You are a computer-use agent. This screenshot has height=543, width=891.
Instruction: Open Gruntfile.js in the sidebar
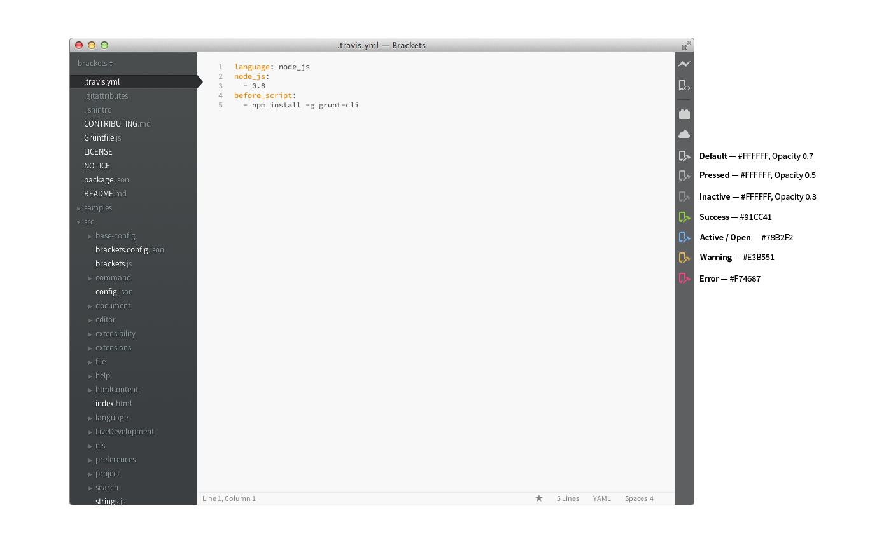pos(102,138)
